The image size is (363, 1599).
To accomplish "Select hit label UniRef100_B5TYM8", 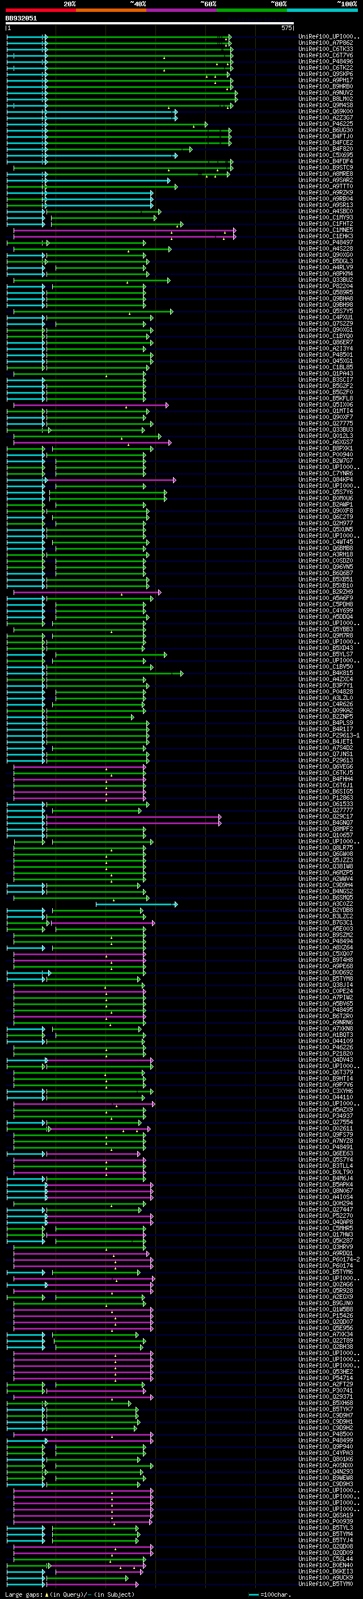I will click(326, 979).
